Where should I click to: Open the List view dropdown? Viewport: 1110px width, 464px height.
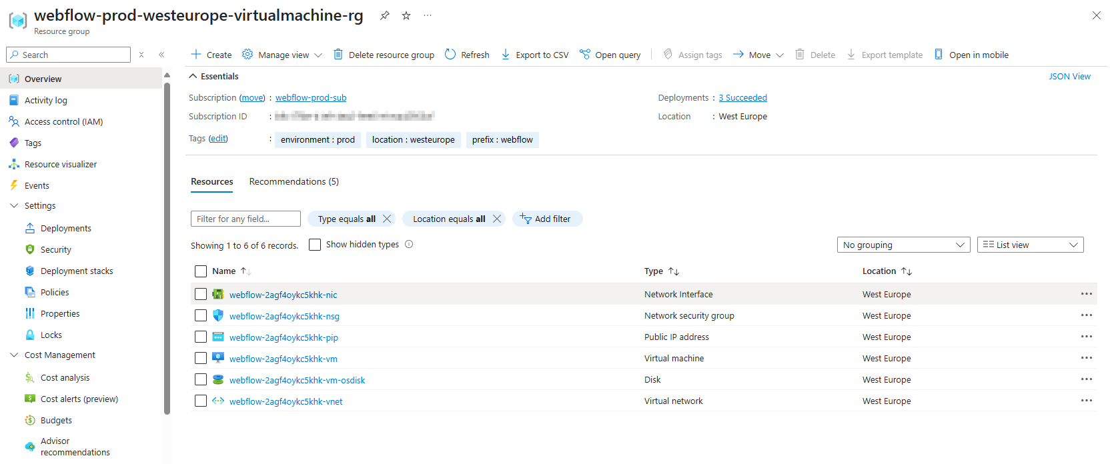pyautogui.click(x=1031, y=245)
